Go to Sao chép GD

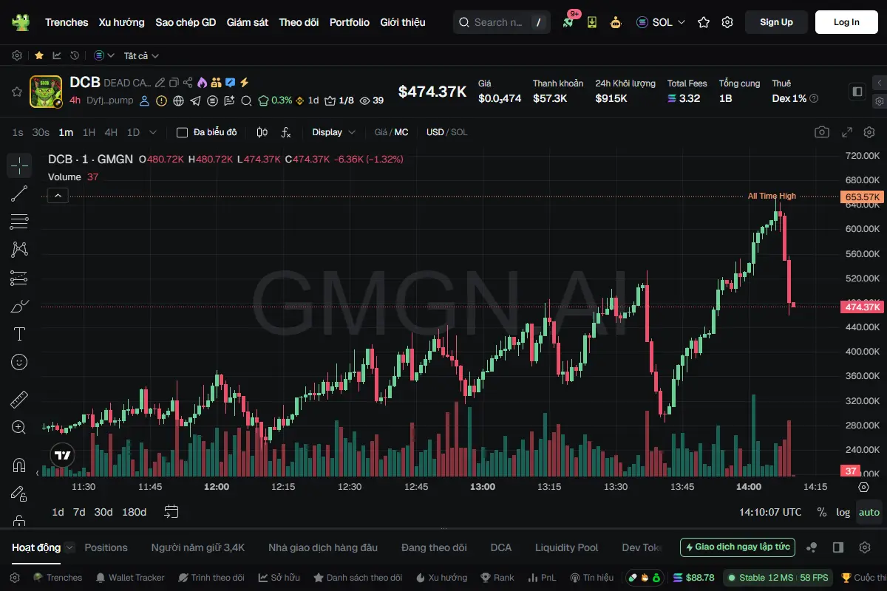186,22
